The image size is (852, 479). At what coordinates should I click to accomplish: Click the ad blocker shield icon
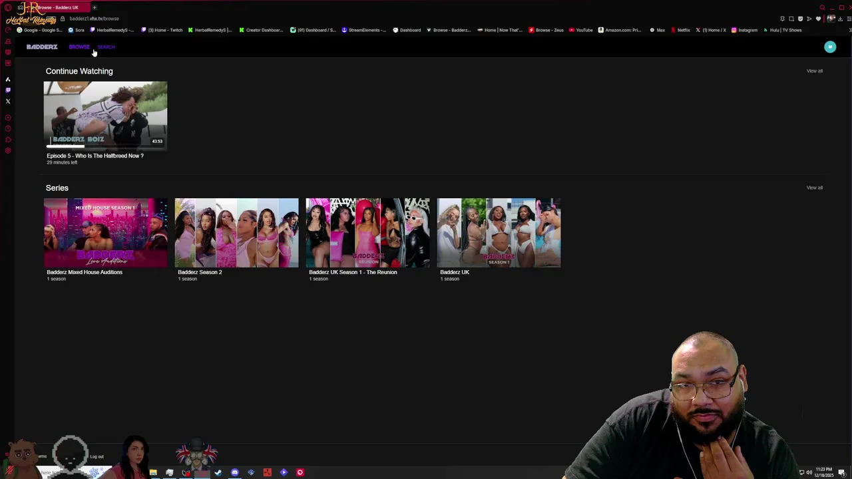tap(801, 19)
